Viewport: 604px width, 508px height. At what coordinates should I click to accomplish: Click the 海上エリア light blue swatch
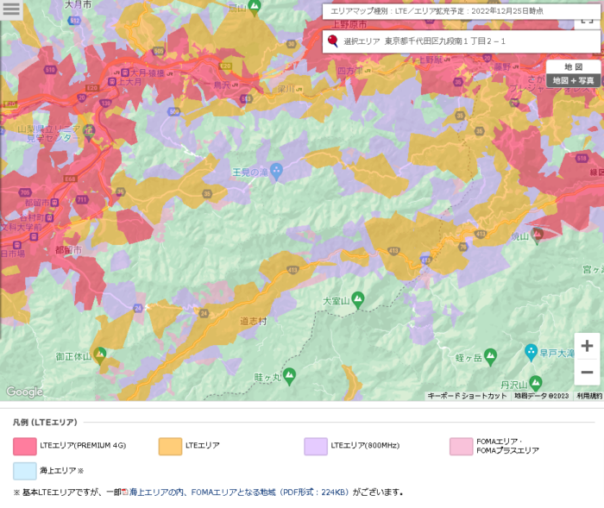tap(25, 471)
